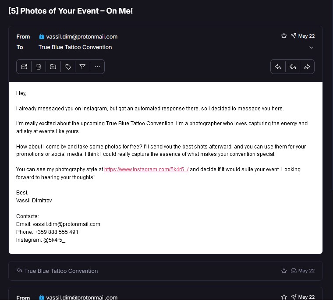Click the blue lock encryption icon
Screen dimensions: 333x300
pos(42,36)
